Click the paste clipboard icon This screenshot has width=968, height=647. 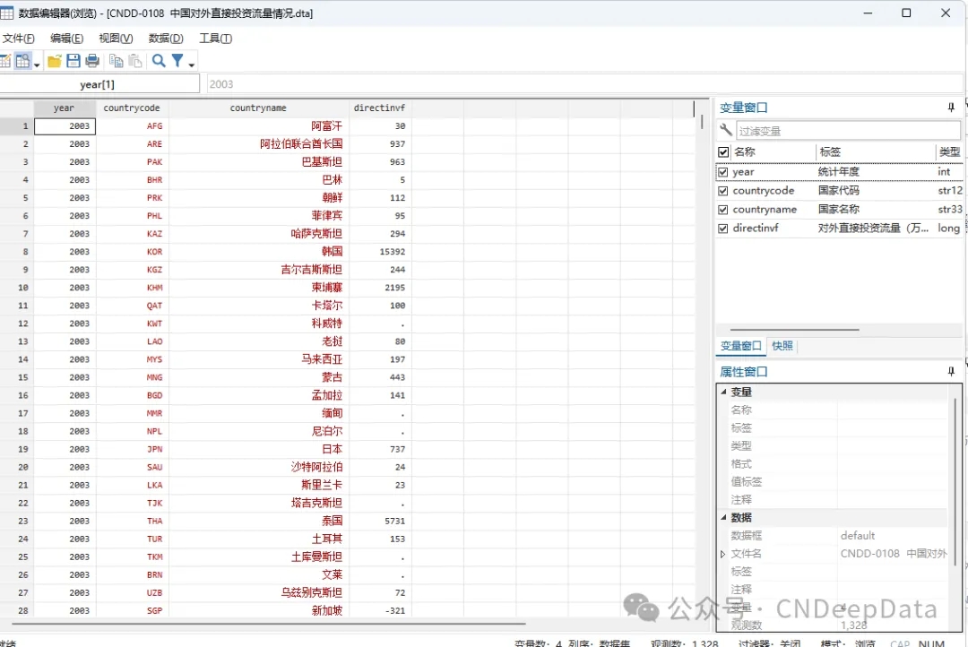(x=135, y=61)
